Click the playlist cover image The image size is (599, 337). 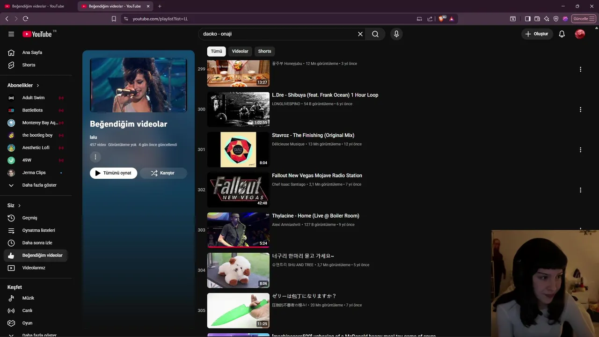click(x=139, y=85)
